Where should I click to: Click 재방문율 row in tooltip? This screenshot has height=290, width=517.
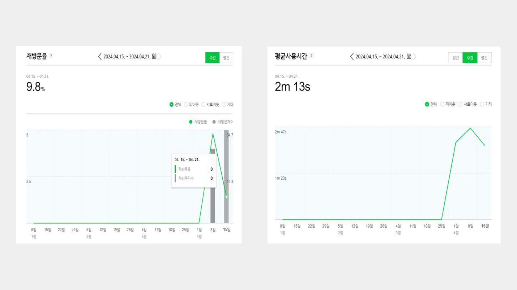point(194,169)
